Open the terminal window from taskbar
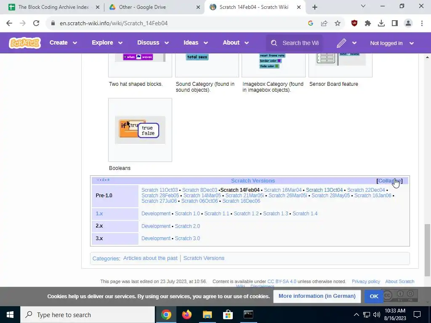Viewport: 431px width, 323px height. pyautogui.click(x=248, y=315)
